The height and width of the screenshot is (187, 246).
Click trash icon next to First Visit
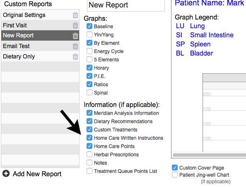[x=75, y=25]
